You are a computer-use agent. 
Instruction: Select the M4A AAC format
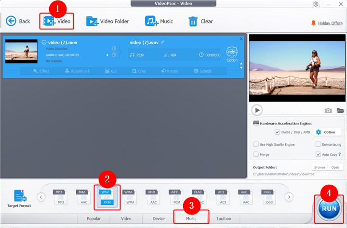(x=84, y=197)
